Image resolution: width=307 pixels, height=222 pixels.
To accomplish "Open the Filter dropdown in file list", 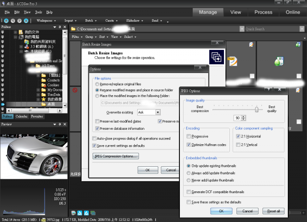I will (x=77, y=37).
